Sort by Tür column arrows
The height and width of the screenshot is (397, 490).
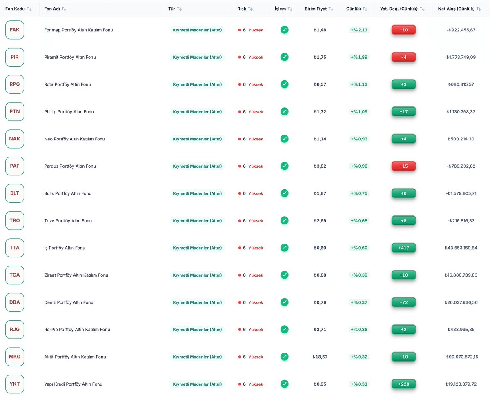click(x=180, y=9)
